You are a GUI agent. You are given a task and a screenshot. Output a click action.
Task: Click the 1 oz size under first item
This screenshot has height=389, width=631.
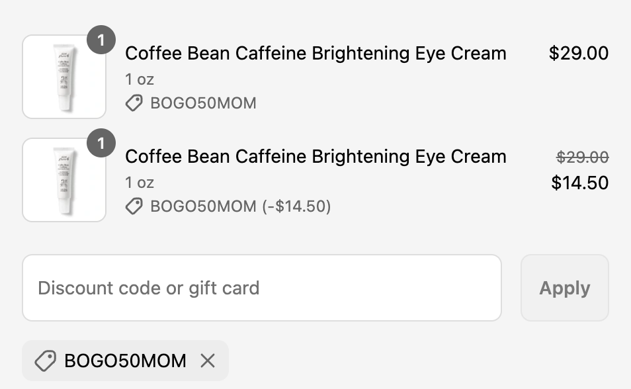140,79
